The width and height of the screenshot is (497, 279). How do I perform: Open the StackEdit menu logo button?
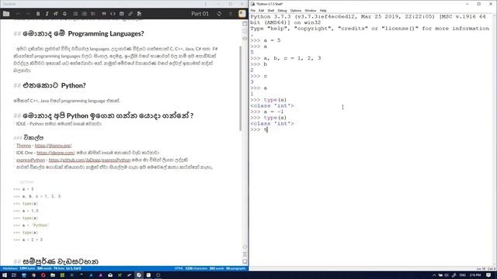click(242, 14)
